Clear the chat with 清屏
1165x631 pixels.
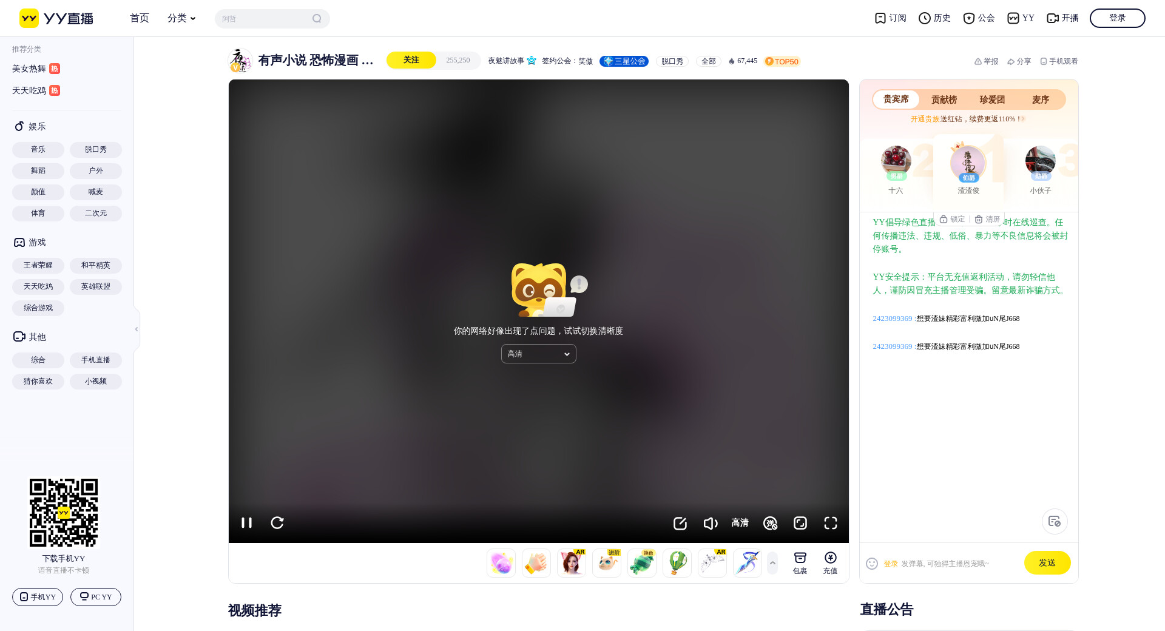coord(987,219)
